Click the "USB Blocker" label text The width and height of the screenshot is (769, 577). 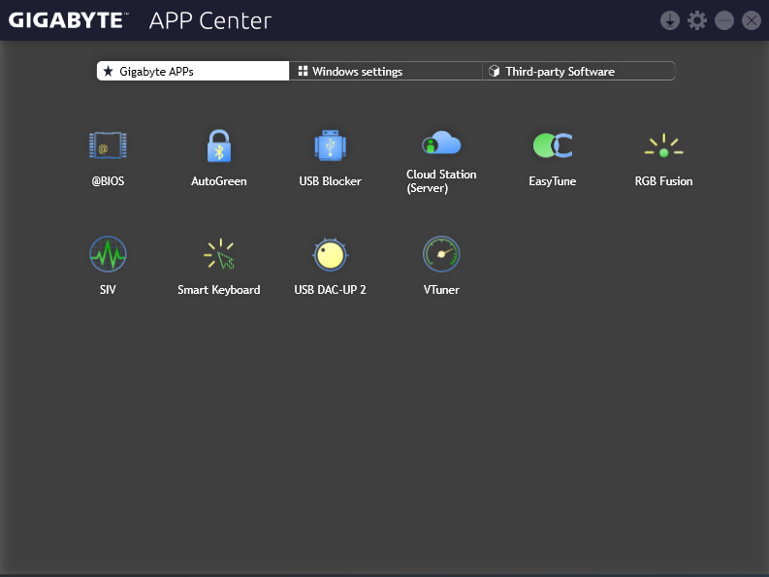pos(330,181)
